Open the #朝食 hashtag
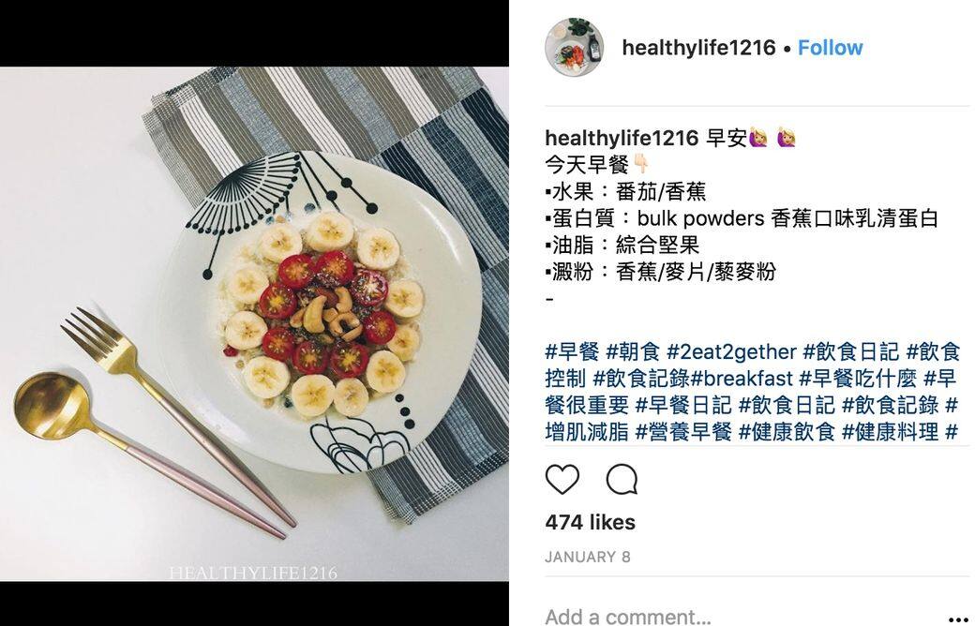 coord(633,351)
